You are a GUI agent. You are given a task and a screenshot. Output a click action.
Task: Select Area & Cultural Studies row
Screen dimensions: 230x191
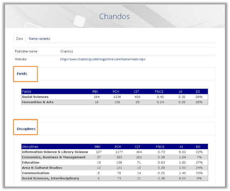(x=115, y=168)
